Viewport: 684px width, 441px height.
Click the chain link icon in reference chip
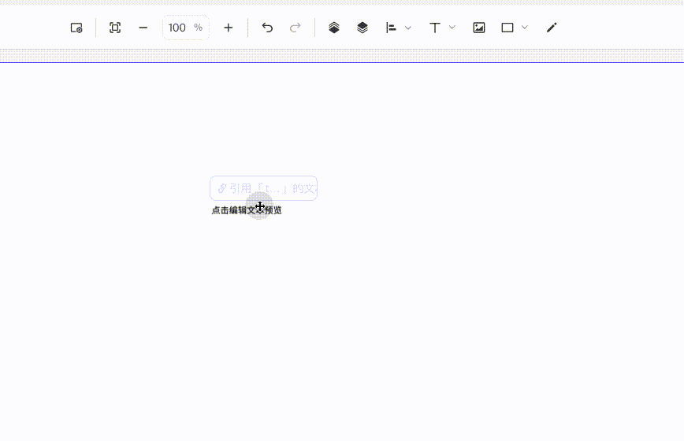[x=222, y=188]
